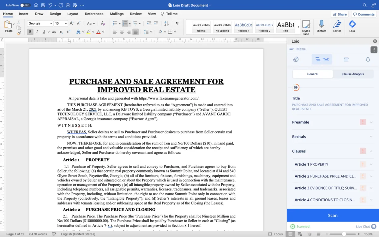Collapse the Clauses section
379x237 pixels.
click(x=371, y=151)
